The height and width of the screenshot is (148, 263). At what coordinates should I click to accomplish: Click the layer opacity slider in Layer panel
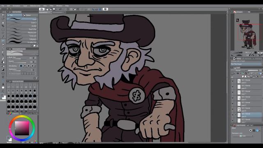click(253, 70)
